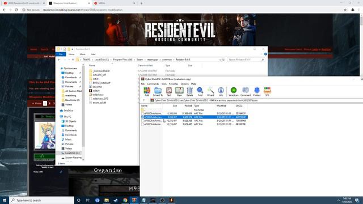Image resolution: width=363 pixels, height=204 pixels.
Task: Click the Info icon in WinRAR toolbar
Action: [x=221, y=92]
